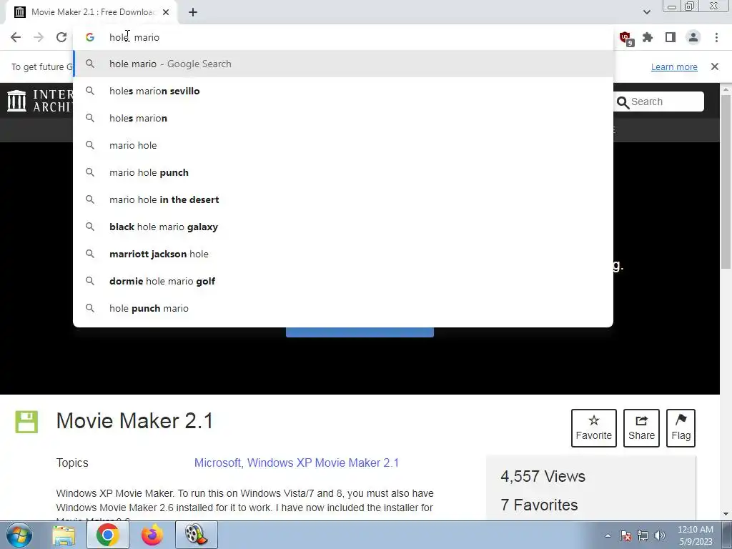Viewport: 732px width, 549px height.
Task: Click the Learn more link
Action: pyautogui.click(x=674, y=66)
